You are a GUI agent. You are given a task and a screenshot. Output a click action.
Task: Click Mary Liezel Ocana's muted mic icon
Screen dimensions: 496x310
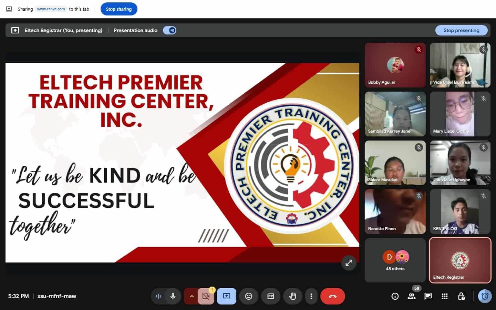(484, 99)
